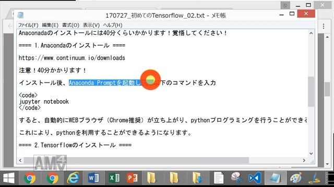Viewport: 334px width, 187px height.
Task: Click Chrome's profile button in the title bar
Action: pos(285,6)
